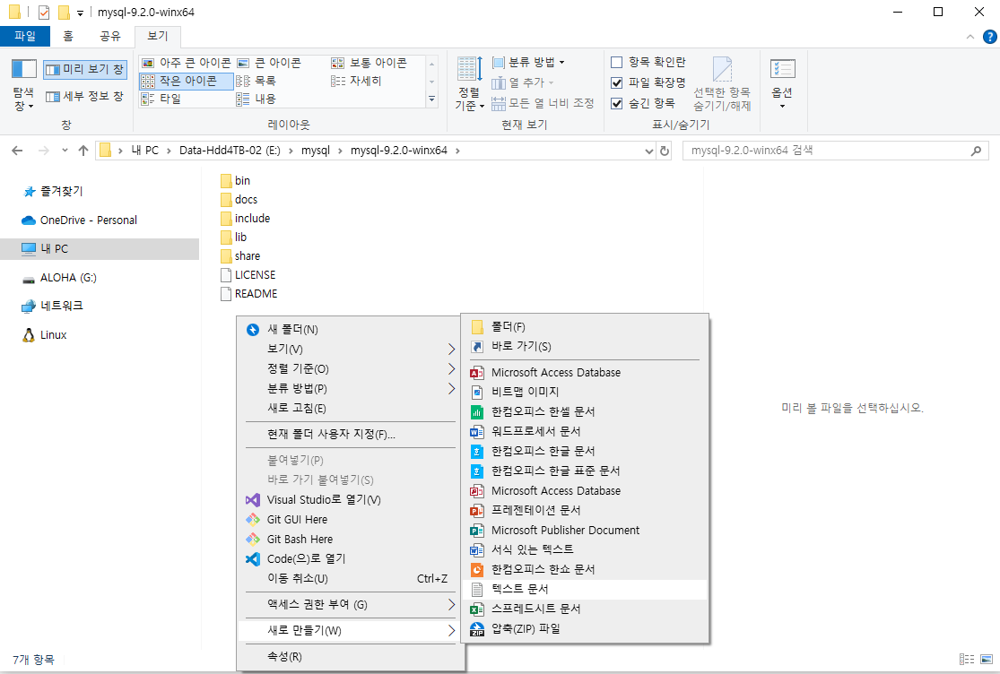Select Network (네트워크) in sidebar

click(61, 306)
